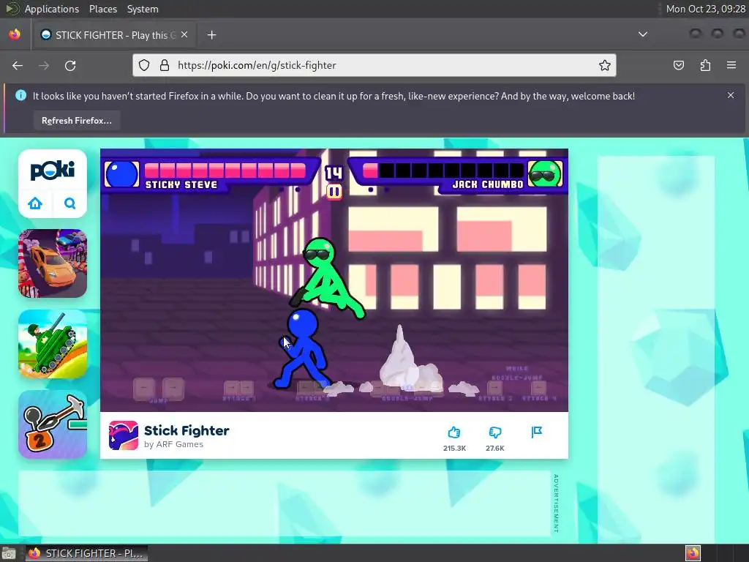Pause the game with the pause button
The height and width of the screenshot is (562, 749).
(x=334, y=192)
